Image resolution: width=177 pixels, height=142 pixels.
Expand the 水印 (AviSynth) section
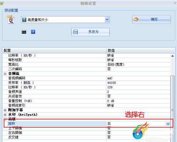tap(5, 115)
